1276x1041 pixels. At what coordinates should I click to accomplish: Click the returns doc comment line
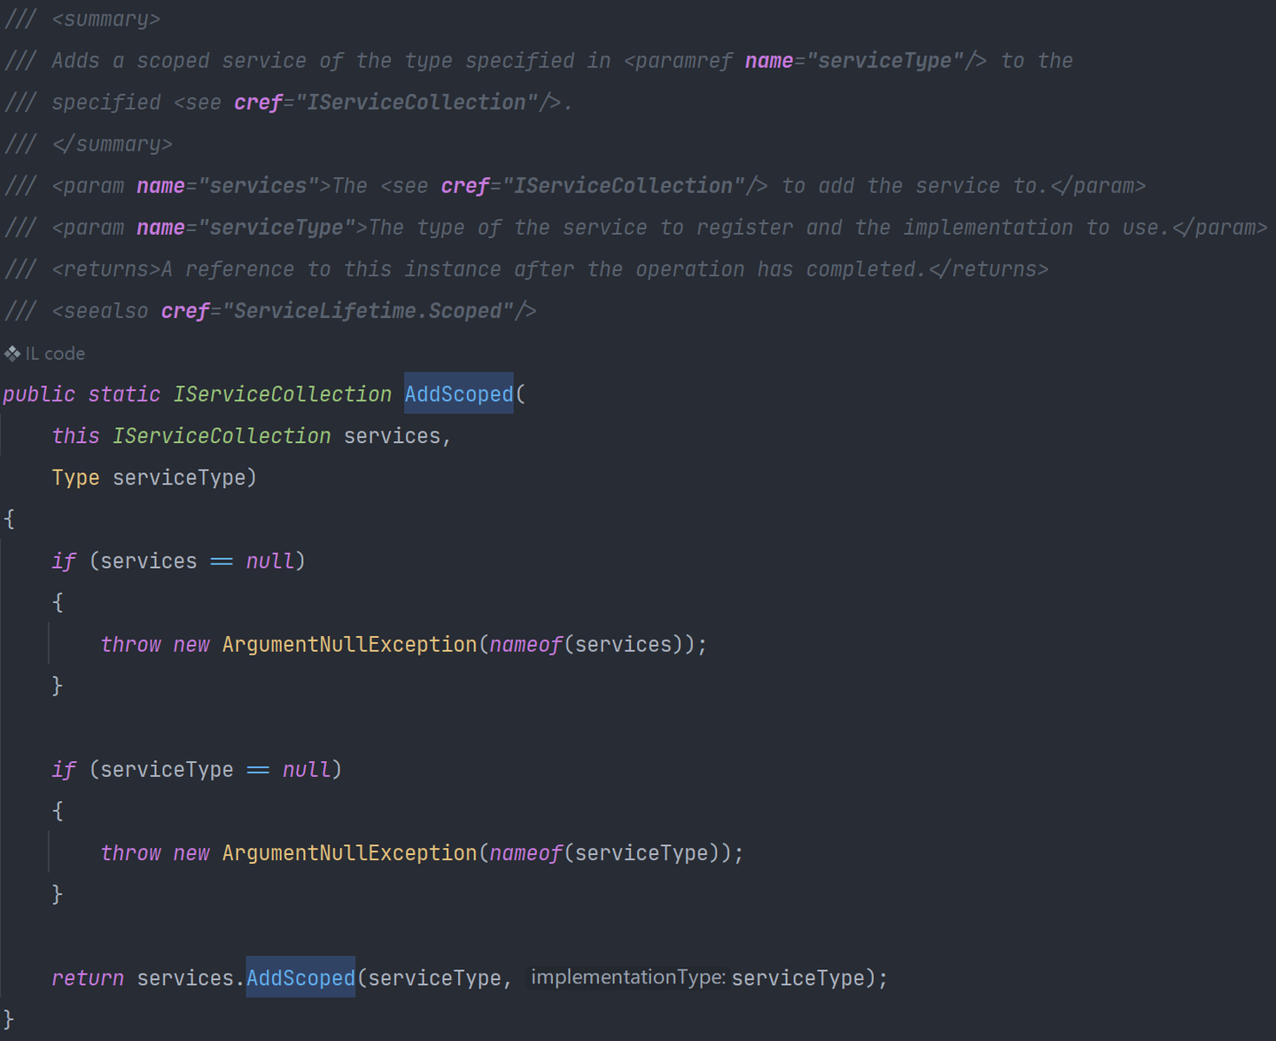[549, 269]
